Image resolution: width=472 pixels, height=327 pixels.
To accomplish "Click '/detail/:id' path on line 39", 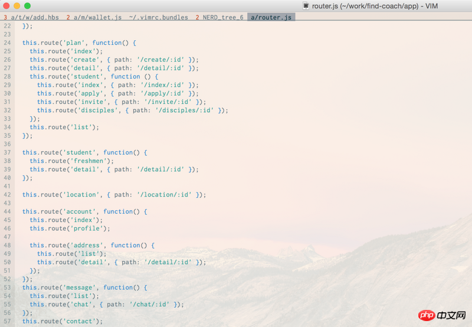I will 160,169.
